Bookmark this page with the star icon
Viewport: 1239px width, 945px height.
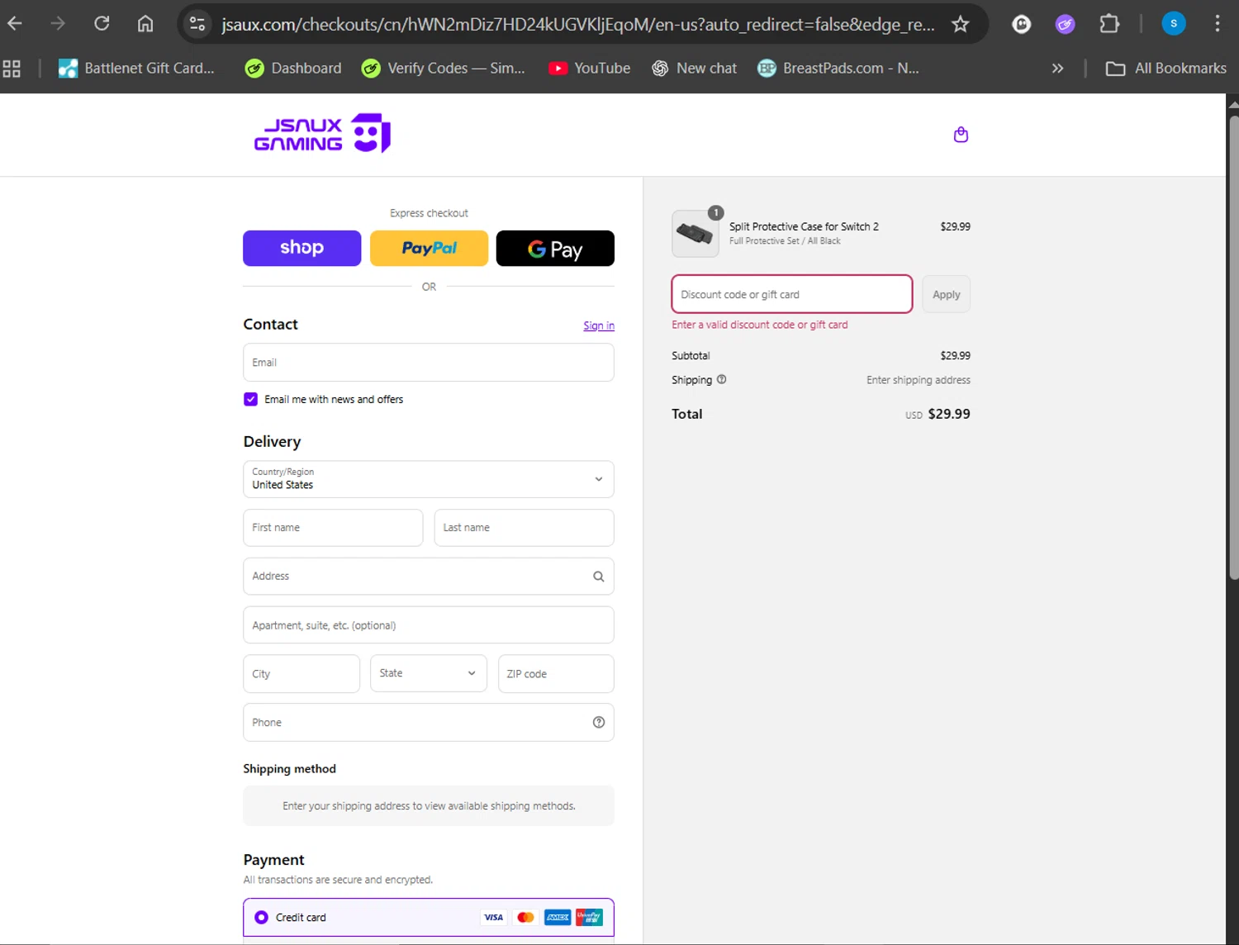[x=960, y=24]
